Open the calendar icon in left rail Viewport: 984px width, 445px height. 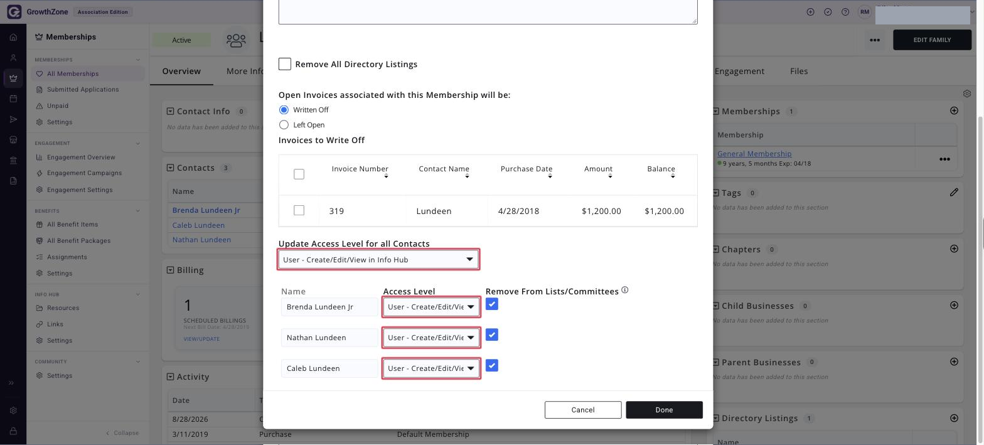point(13,99)
